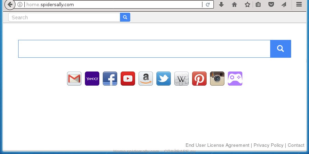The image size is (309, 154).
Task: Click the paper plane send icon
Action: tap(284, 4)
